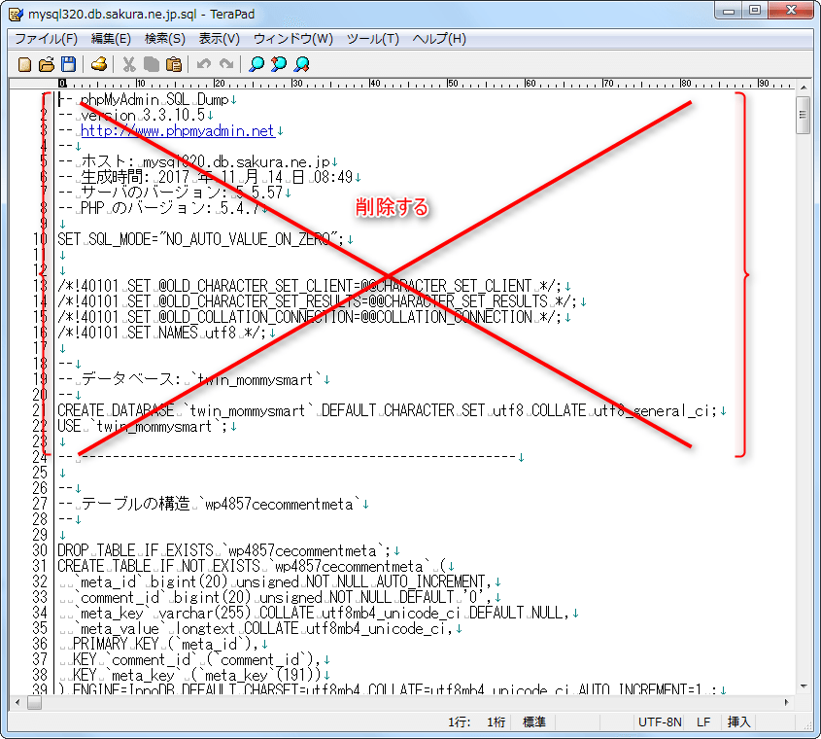
Task: Click the http://www.phpmyadmin.net link
Action: coord(178,130)
